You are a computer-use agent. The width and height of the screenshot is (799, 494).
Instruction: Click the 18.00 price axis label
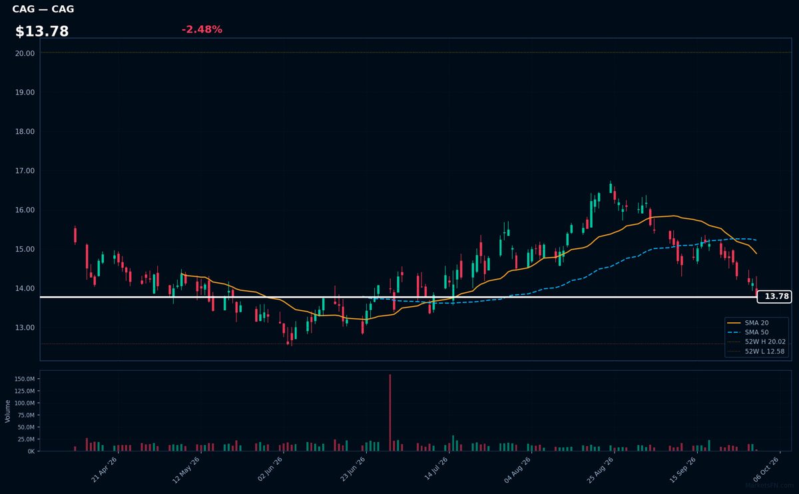click(x=25, y=131)
